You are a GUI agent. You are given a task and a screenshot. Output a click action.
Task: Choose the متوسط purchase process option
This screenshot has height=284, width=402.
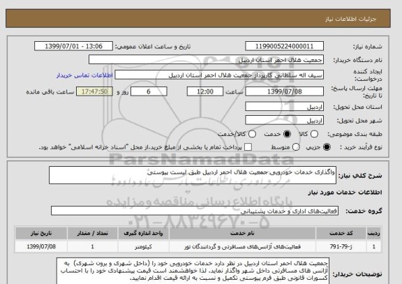point(296,147)
